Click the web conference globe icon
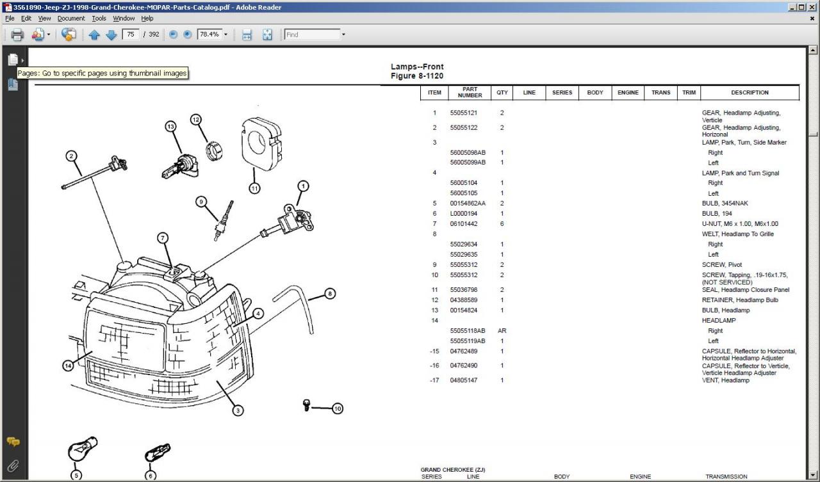 pyautogui.click(x=69, y=35)
